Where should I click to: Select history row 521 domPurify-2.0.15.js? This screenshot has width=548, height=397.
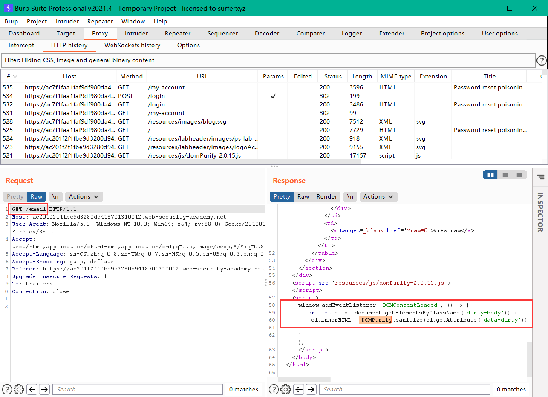coord(271,155)
